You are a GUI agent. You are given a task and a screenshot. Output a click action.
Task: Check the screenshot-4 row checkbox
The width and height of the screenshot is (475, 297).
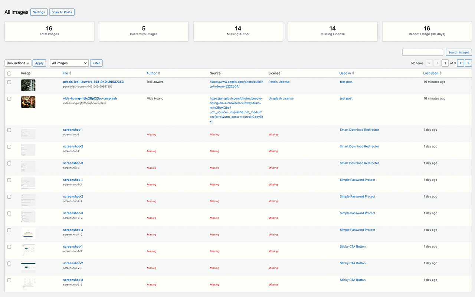(9, 230)
